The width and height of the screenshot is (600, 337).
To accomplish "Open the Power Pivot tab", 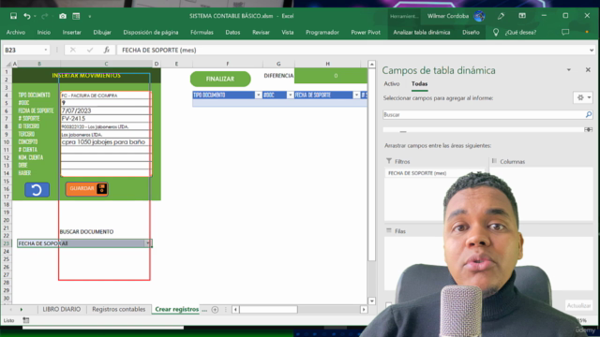I will [x=366, y=33].
